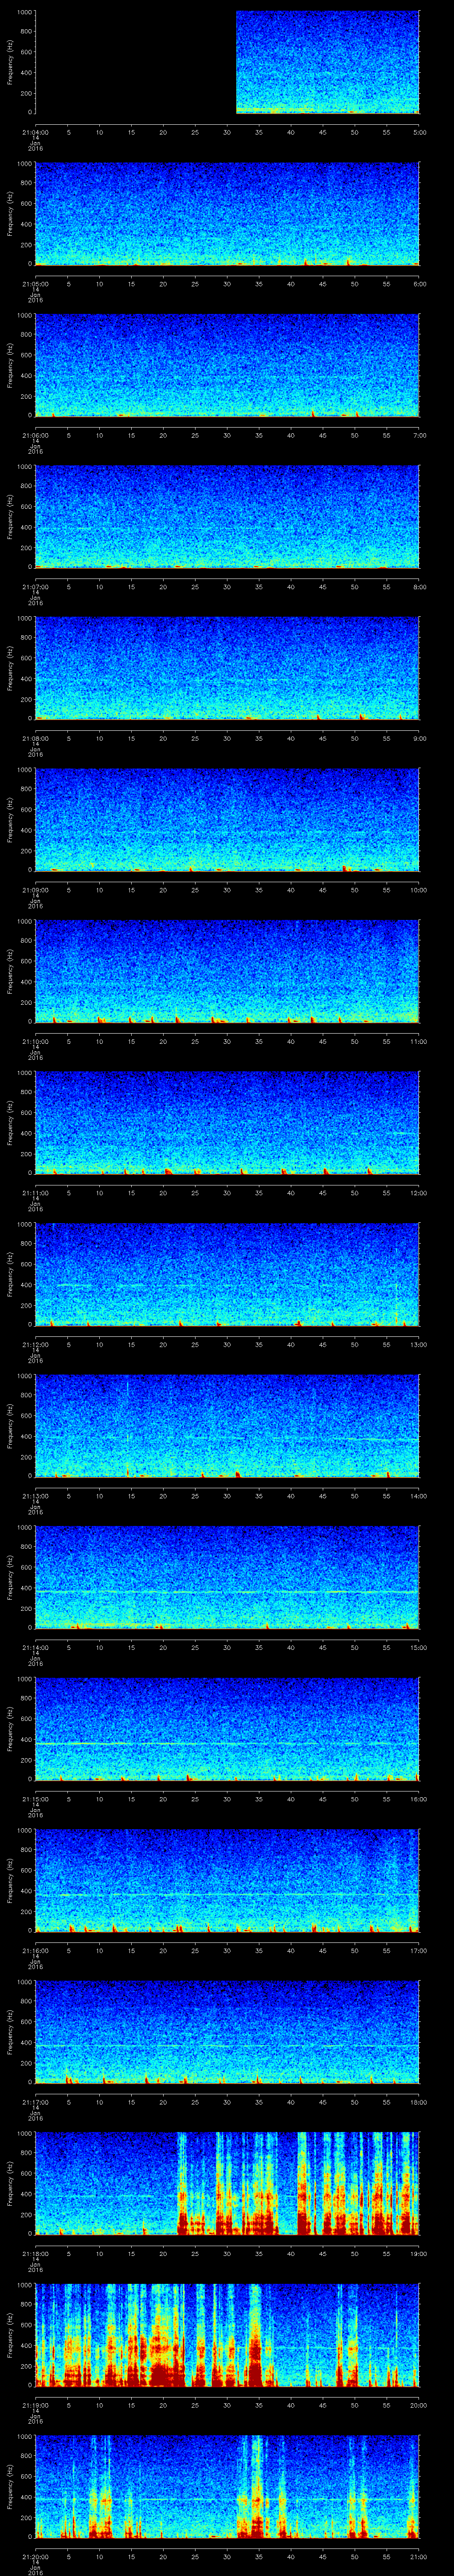
Task: Click the '21:09:00' start label
Action: (35, 890)
